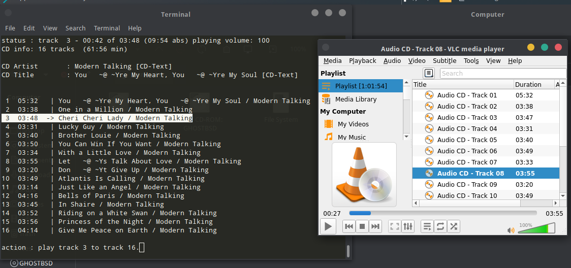Change playlist view mode icon beside Search

point(429,73)
